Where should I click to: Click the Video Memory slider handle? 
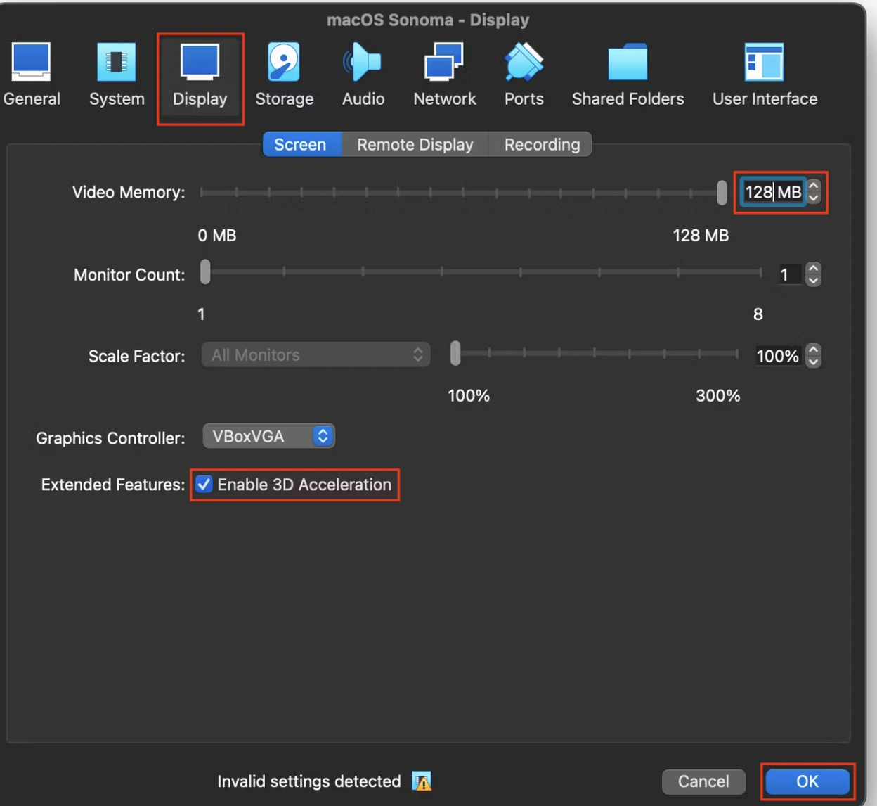pos(722,192)
